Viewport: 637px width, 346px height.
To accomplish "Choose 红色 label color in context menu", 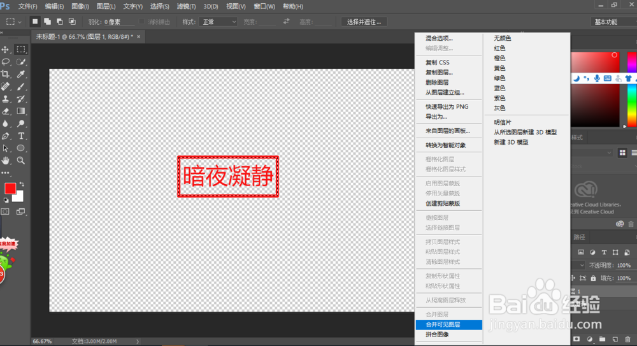I will [527, 48].
